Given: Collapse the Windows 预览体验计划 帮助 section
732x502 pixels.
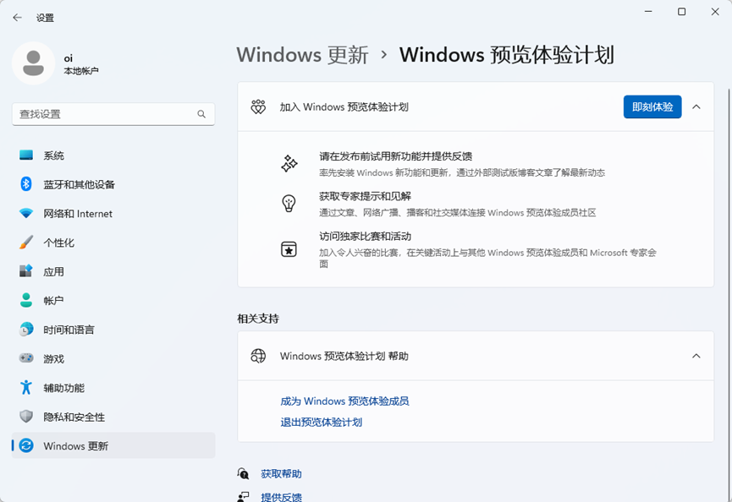Looking at the screenshot, I should point(696,356).
